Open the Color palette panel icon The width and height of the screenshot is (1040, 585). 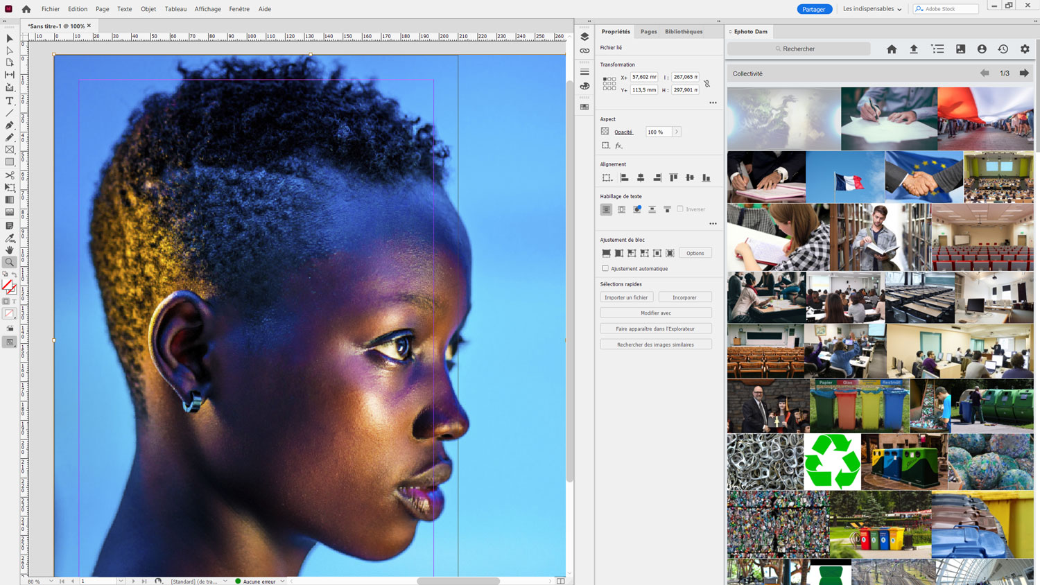(x=584, y=86)
